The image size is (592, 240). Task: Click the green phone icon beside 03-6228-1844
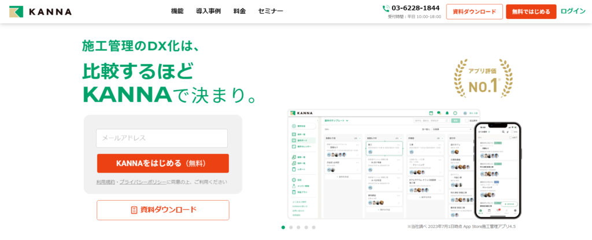click(386, 8)
